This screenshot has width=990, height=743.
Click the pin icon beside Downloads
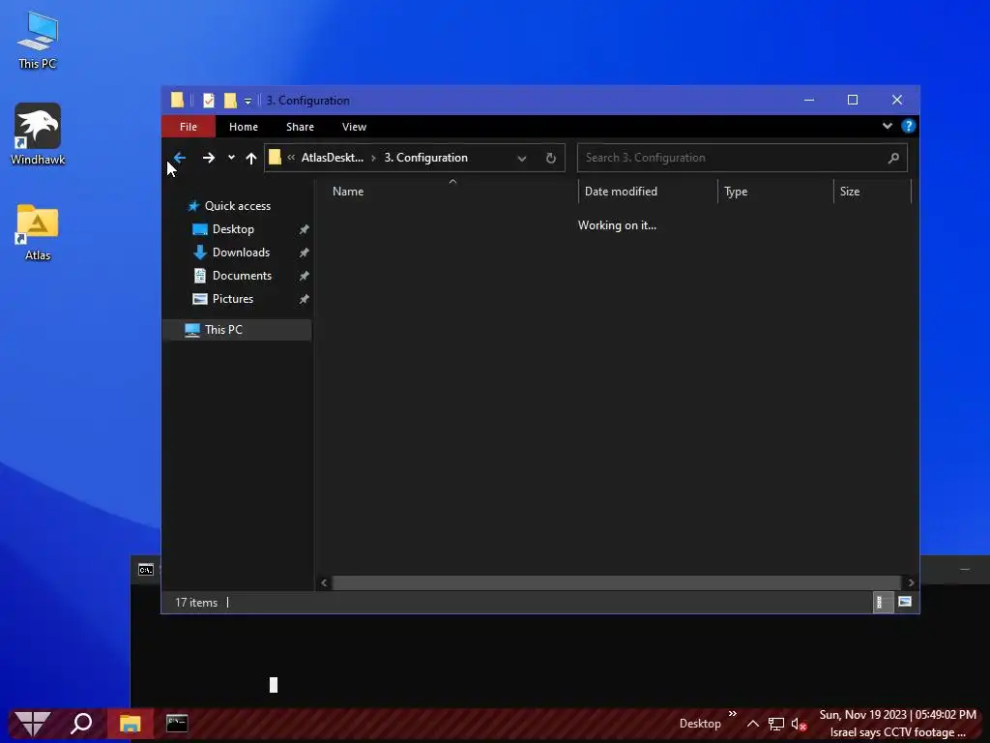304,253
